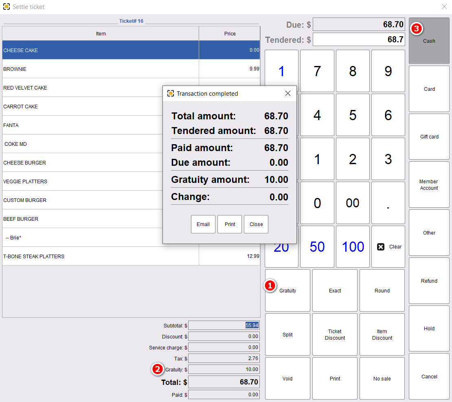The height and width of the screenshot is (402, 452).
Task: Click the Price column header
Action: tap(230, 33)
